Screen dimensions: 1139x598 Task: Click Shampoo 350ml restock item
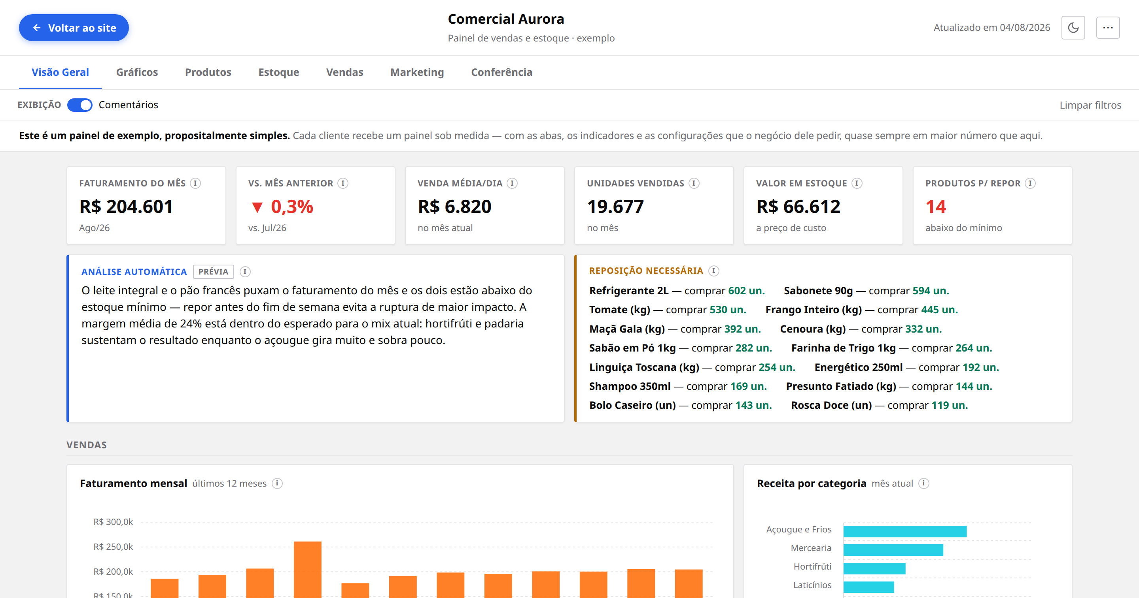[x=678, y=386]
